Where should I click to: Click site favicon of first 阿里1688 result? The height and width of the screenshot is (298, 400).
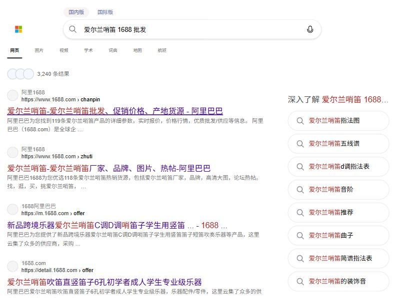click(12, 95)
